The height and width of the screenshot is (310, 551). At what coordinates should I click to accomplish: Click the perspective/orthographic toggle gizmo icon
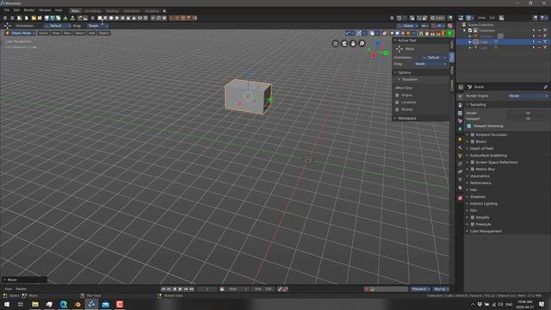(336, 44)
